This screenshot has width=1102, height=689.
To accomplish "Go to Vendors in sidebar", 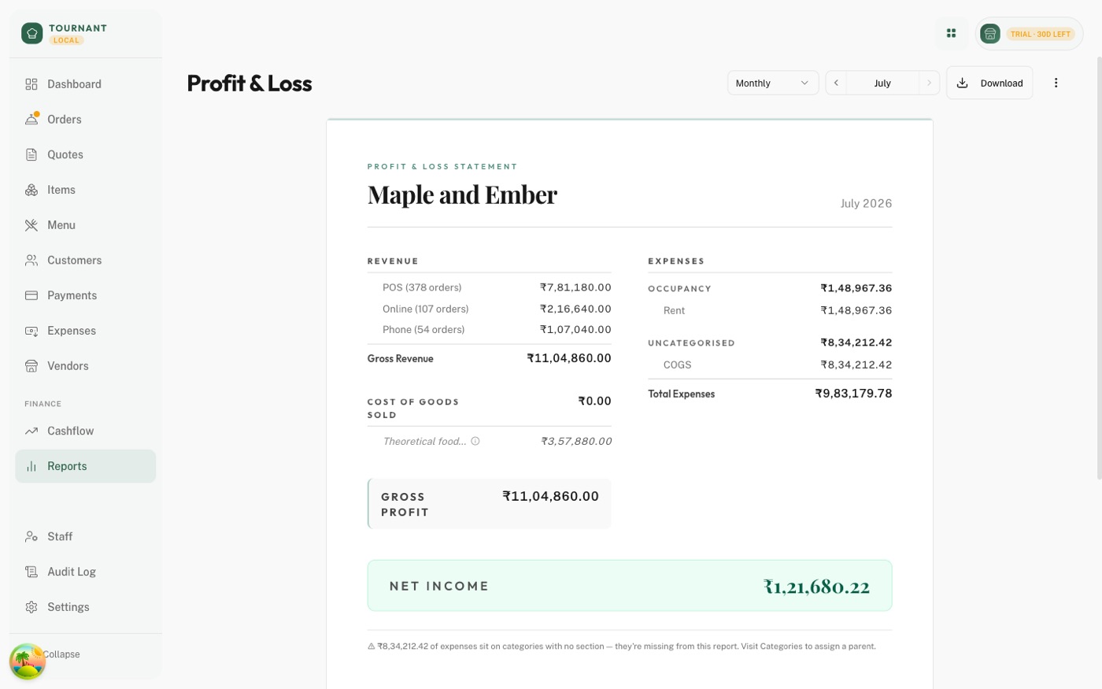I will coord(86,366).
